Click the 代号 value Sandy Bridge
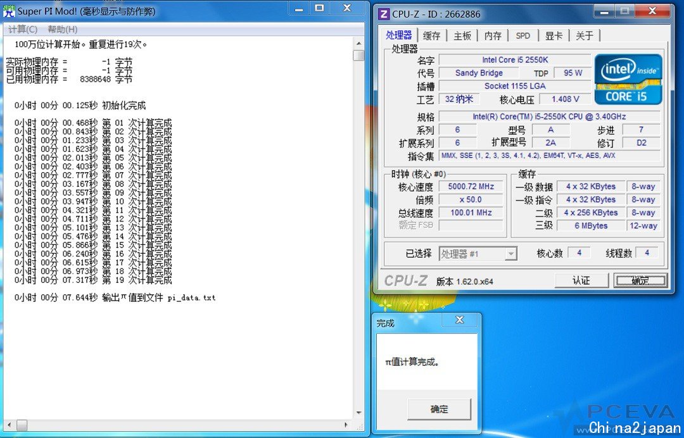Screen dimensions: 684x438 [x=479, y=73]
